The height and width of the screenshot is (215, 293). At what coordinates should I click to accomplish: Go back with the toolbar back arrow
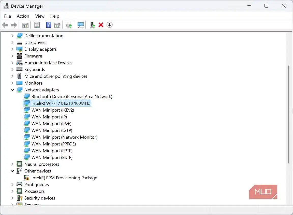coord(5,25)
